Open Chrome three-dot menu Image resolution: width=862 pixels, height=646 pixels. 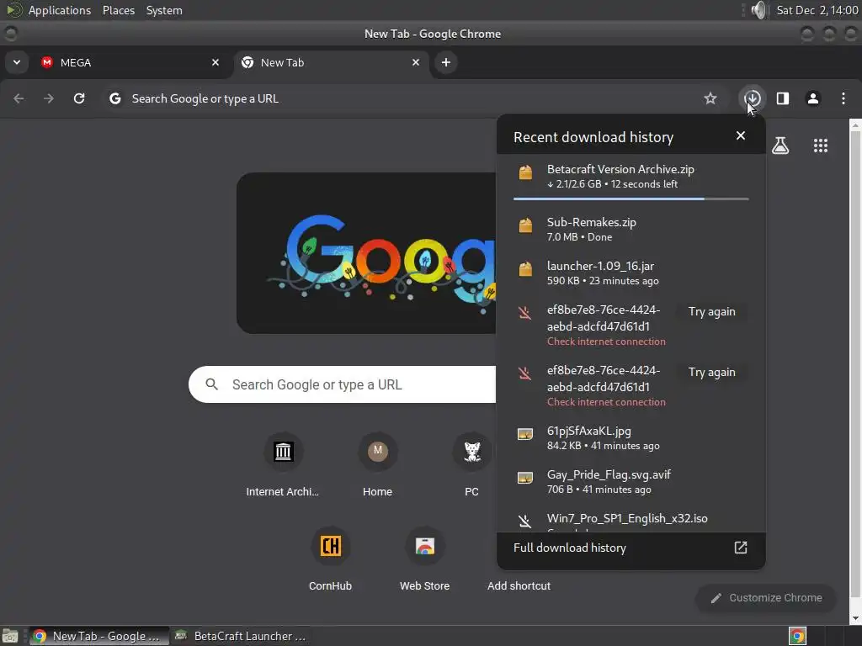[x=843, y=98]
